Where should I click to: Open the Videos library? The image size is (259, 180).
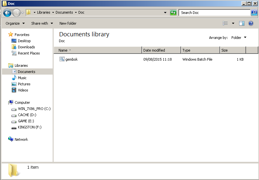tap(23, 90)
